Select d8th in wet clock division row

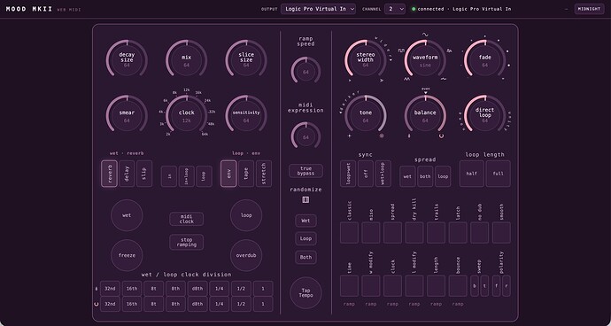[x=197, y=289]
